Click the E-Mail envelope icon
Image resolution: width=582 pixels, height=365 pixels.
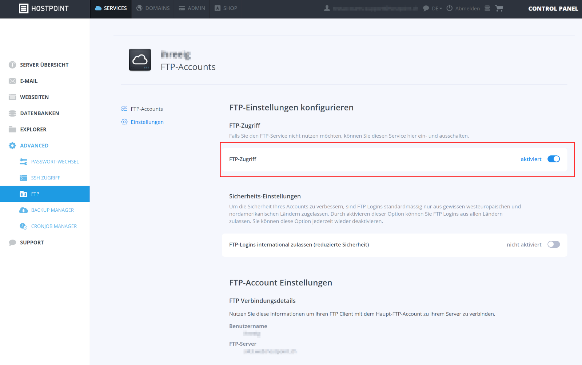(12, 81)
